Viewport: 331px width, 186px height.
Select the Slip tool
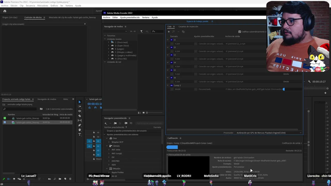tap(80, 120)
